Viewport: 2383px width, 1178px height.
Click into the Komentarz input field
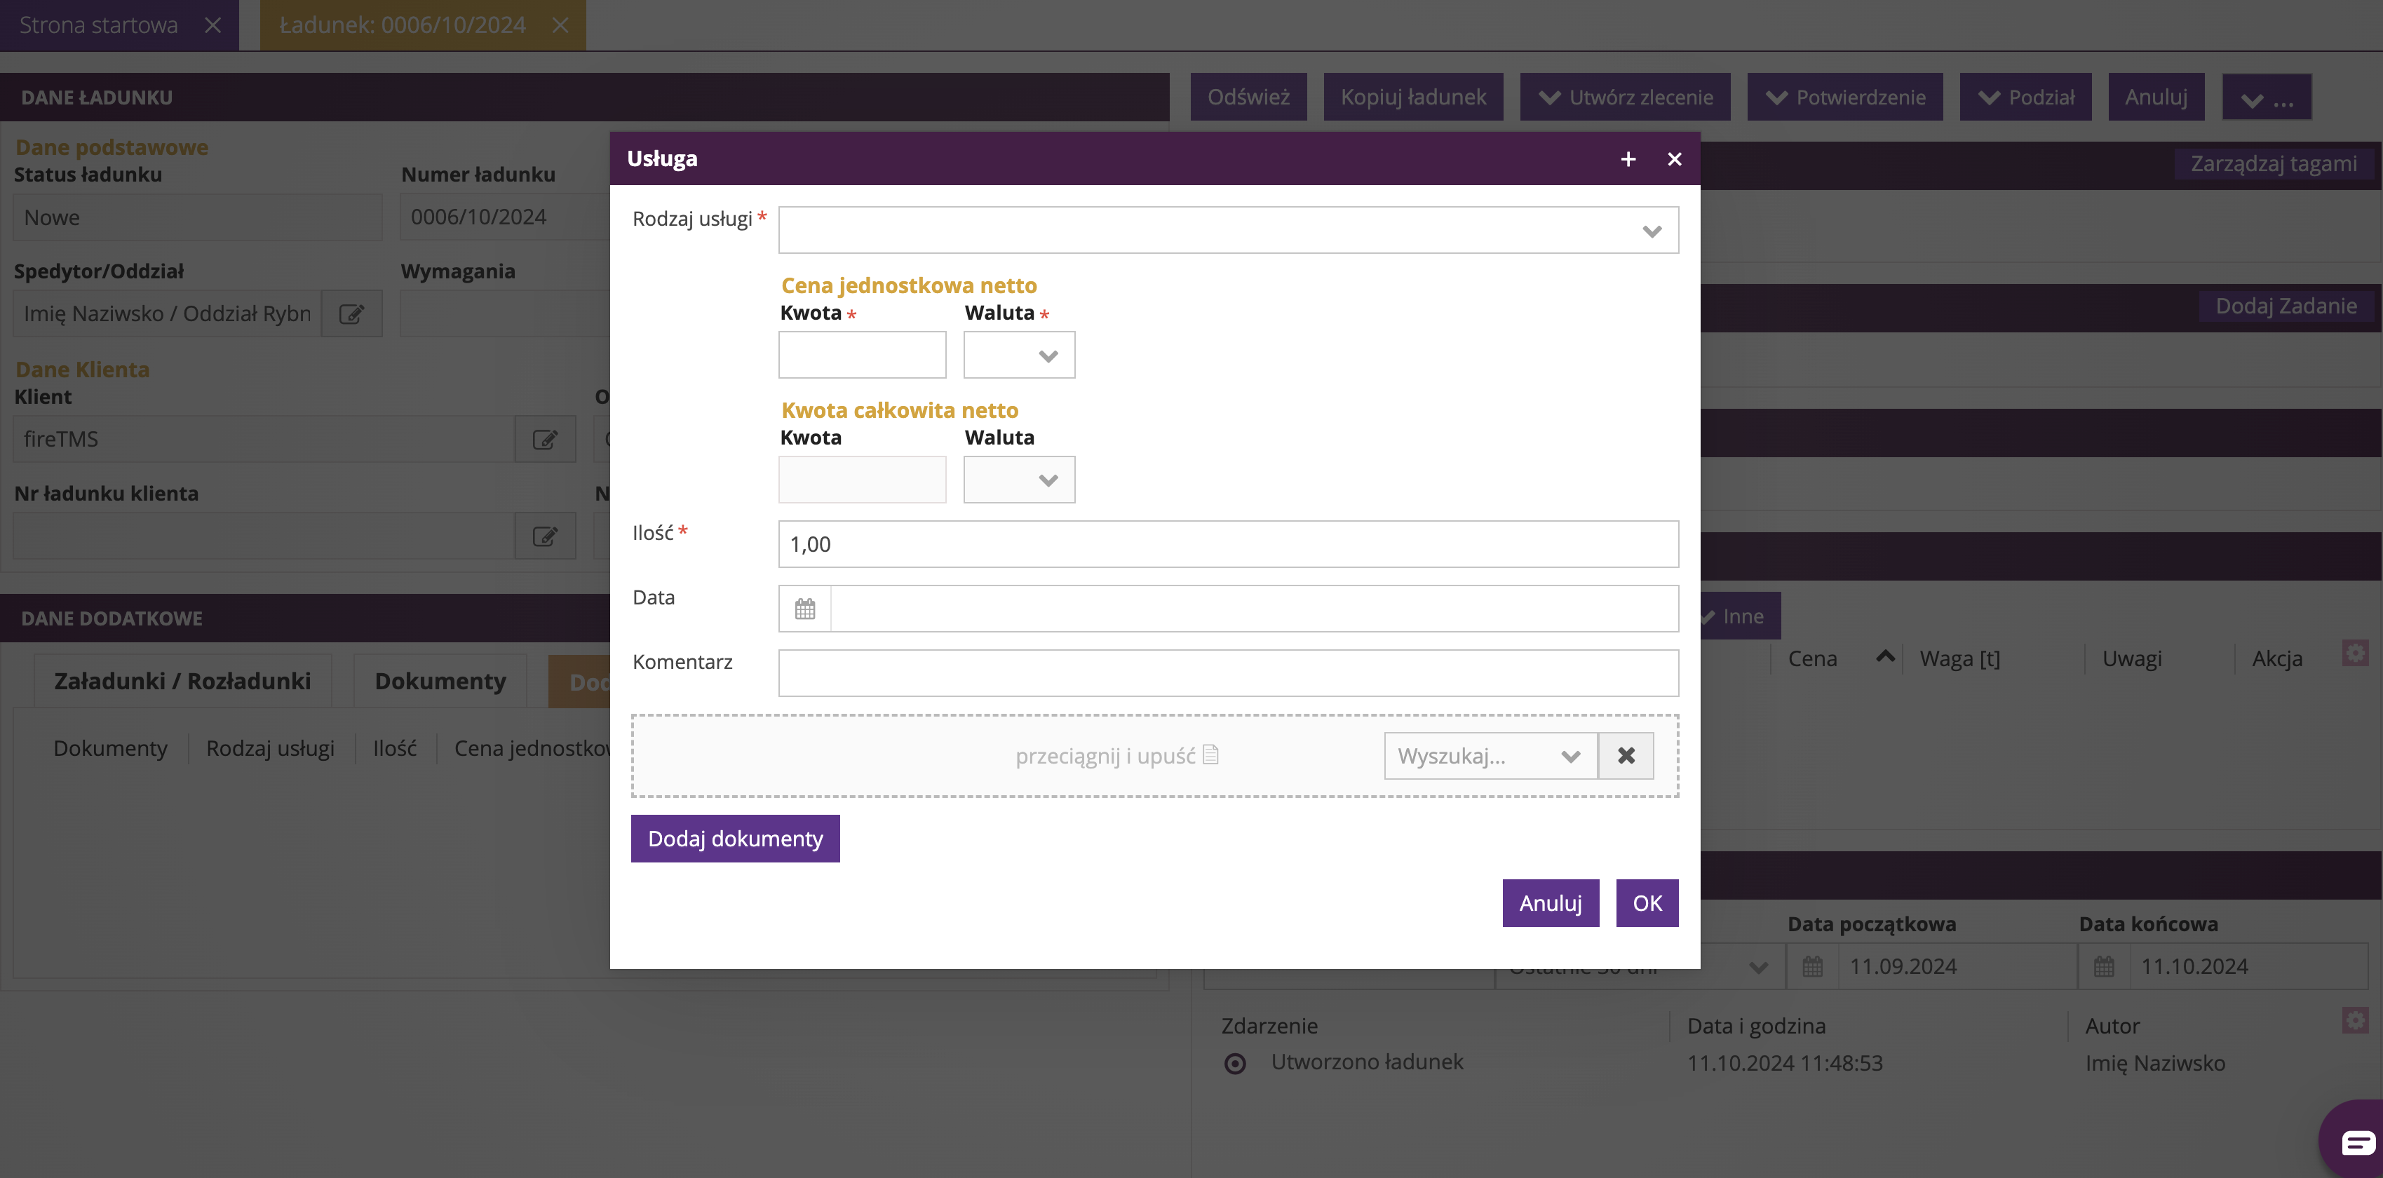[1227, 673]
